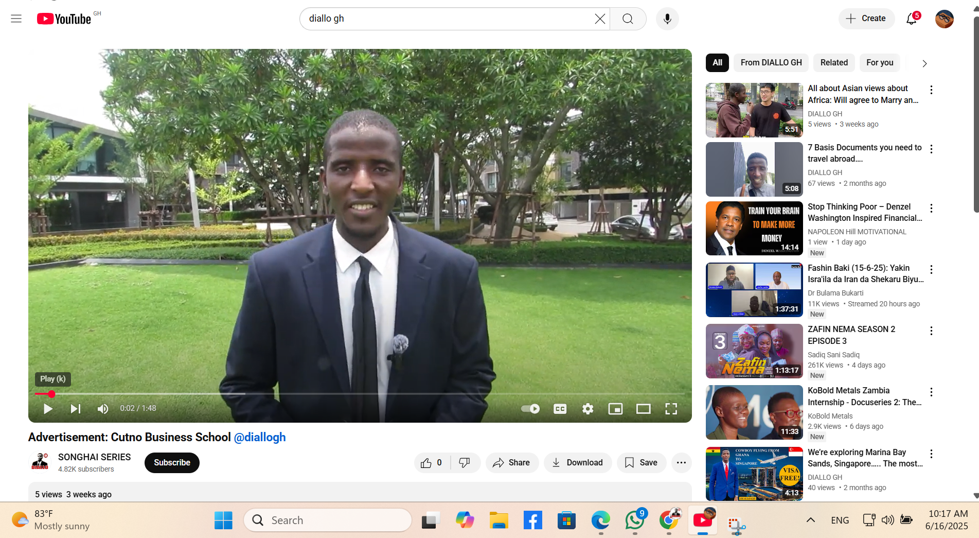The image size is (979, 538).
Task: Toggle closed captions (CC)
Action: [560, 409]
